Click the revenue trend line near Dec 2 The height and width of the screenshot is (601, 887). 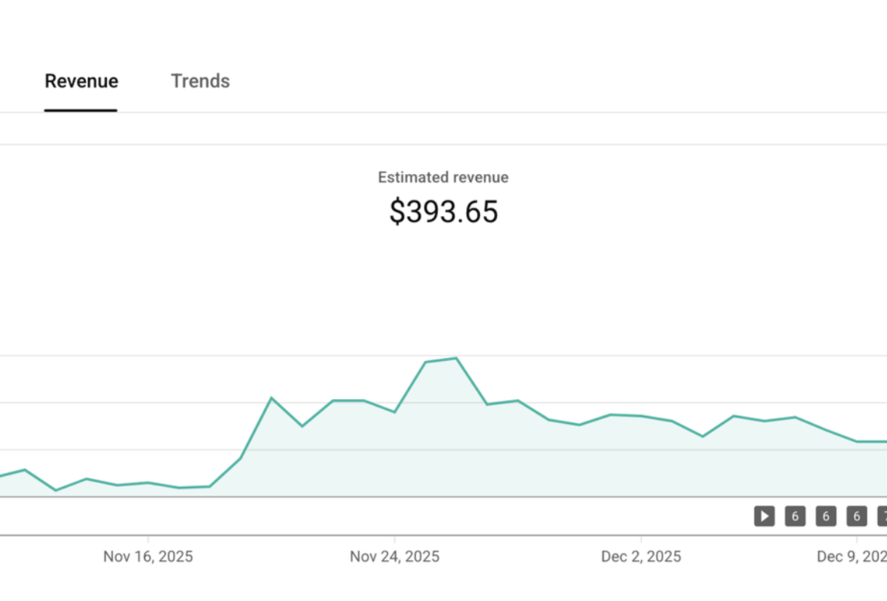641,416
